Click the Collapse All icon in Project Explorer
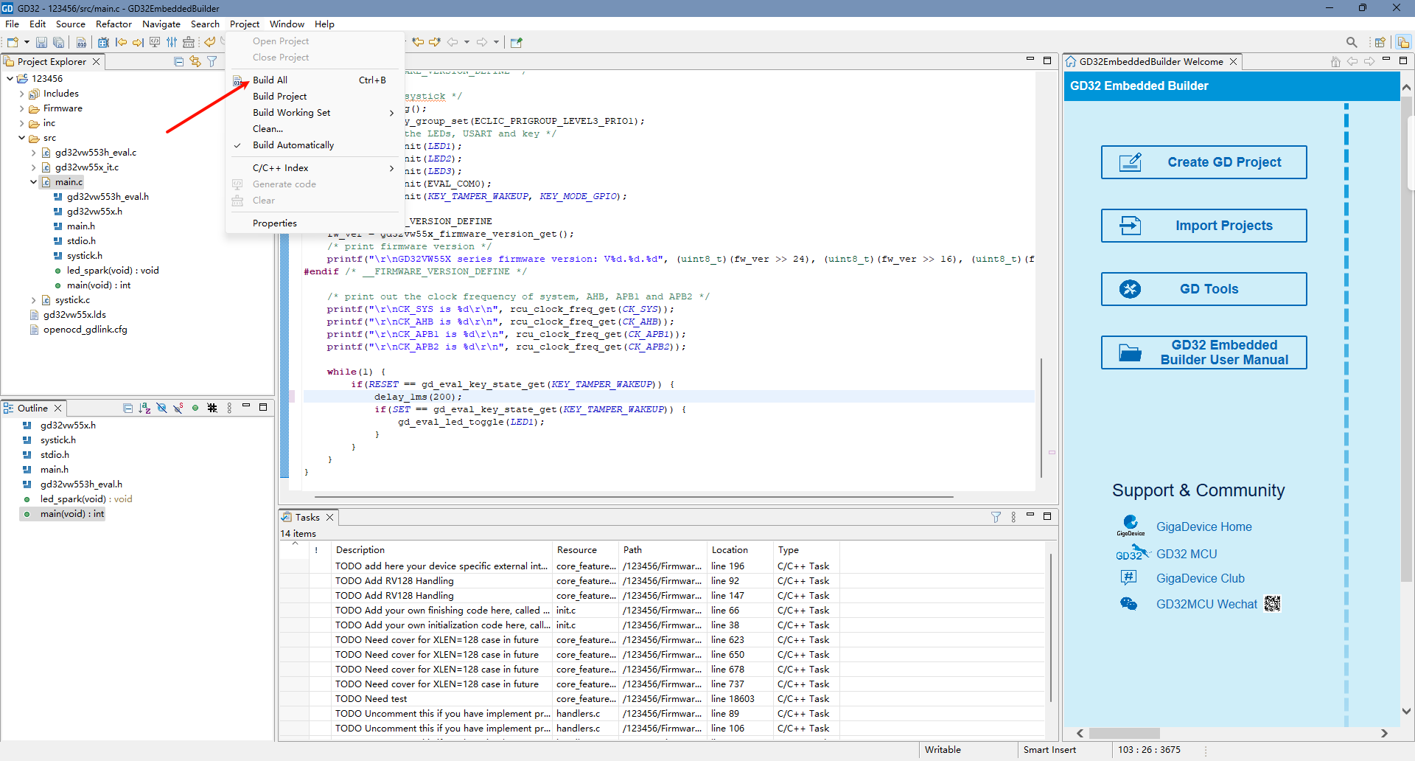Screen dimensions: 1415x761 178,62
